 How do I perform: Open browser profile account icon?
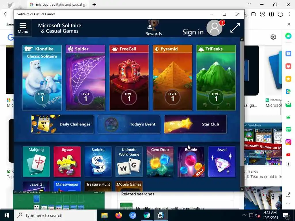pos(280,14)
